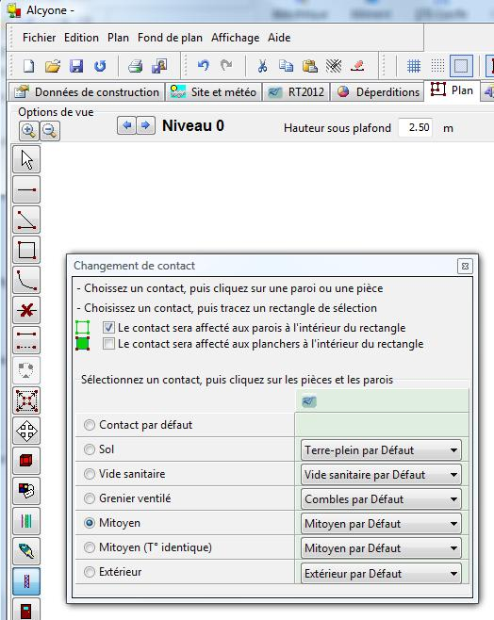Viewport: 494px width, 620px height.
Task: Open the Extérieur par Défaut dropdown
Action: [381, 573]
